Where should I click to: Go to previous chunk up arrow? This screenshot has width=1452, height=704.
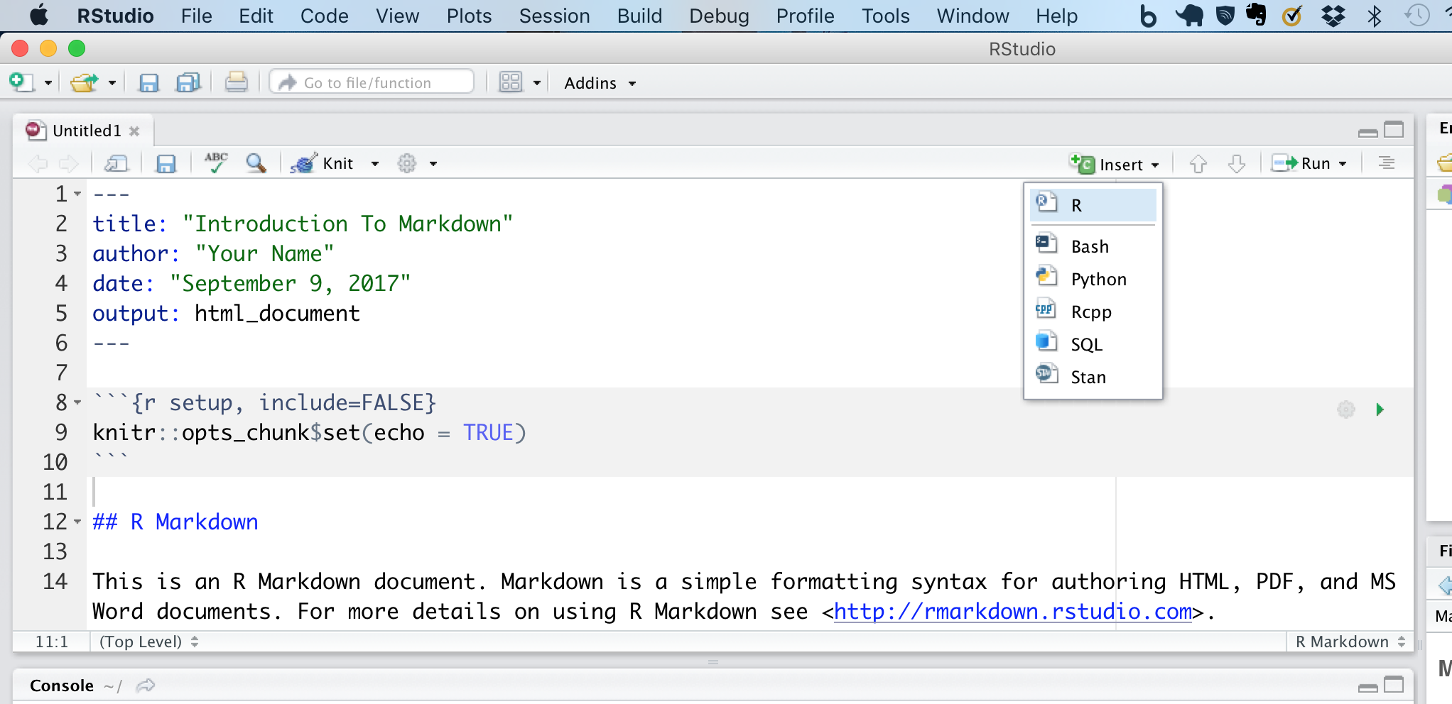point(1198,164)
